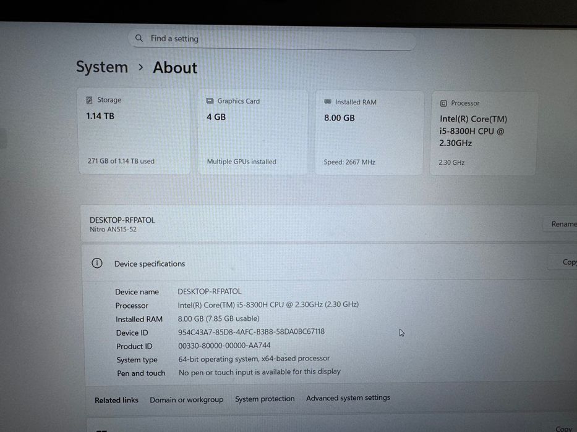The height and width of the screenshot is (432, 577).
Task: Click the search magnifier icon
Action: [139, 38]
